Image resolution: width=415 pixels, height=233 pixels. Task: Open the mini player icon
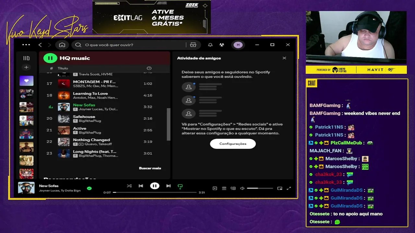point(280,188)
